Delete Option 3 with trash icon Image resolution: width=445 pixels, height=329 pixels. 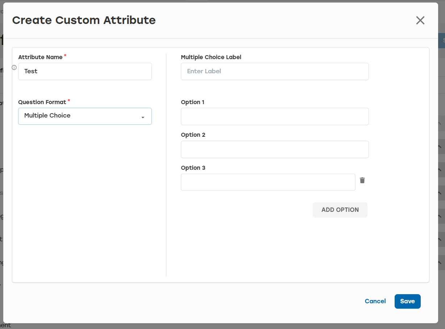coord(362,180)
